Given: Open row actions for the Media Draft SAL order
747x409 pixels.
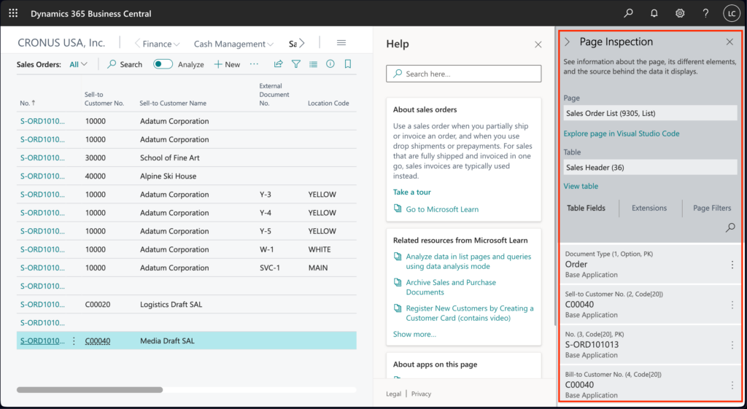Looking at the screenshot, I should coord(74,341).
